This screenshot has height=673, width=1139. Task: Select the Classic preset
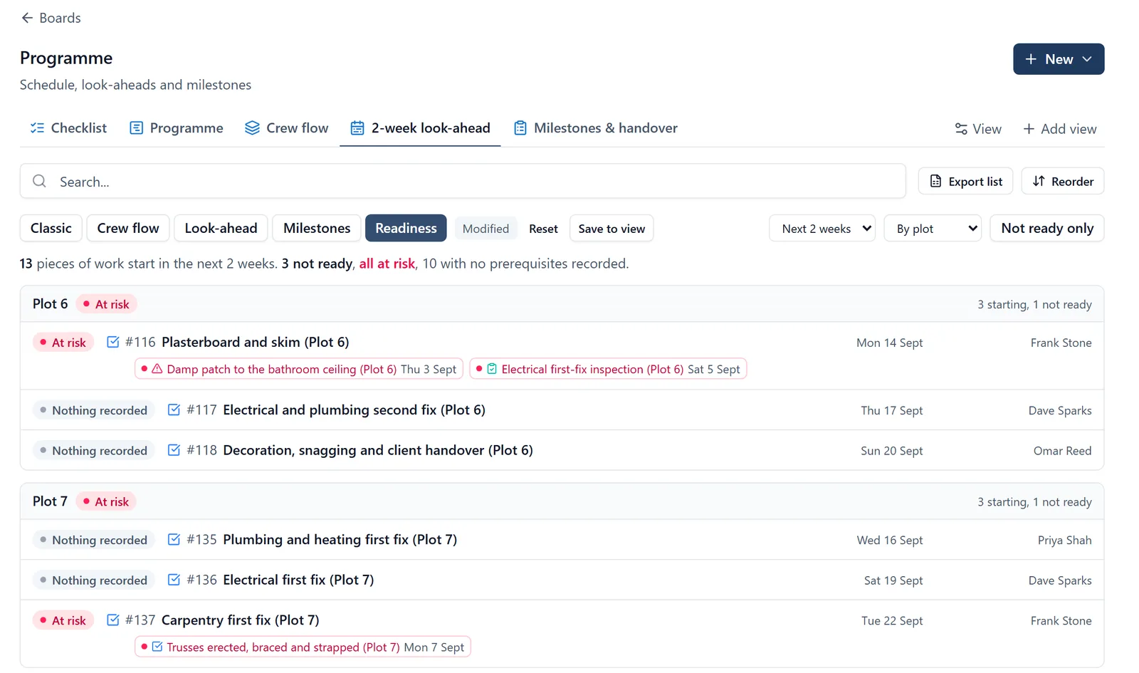coord(51,229)
